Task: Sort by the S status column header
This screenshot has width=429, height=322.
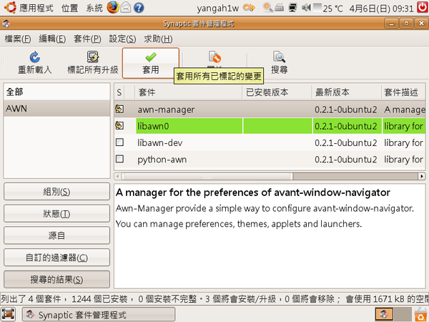Action: coord(119,92)
